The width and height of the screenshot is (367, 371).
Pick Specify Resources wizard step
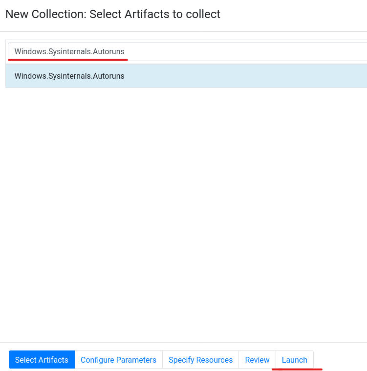[201, 360]
